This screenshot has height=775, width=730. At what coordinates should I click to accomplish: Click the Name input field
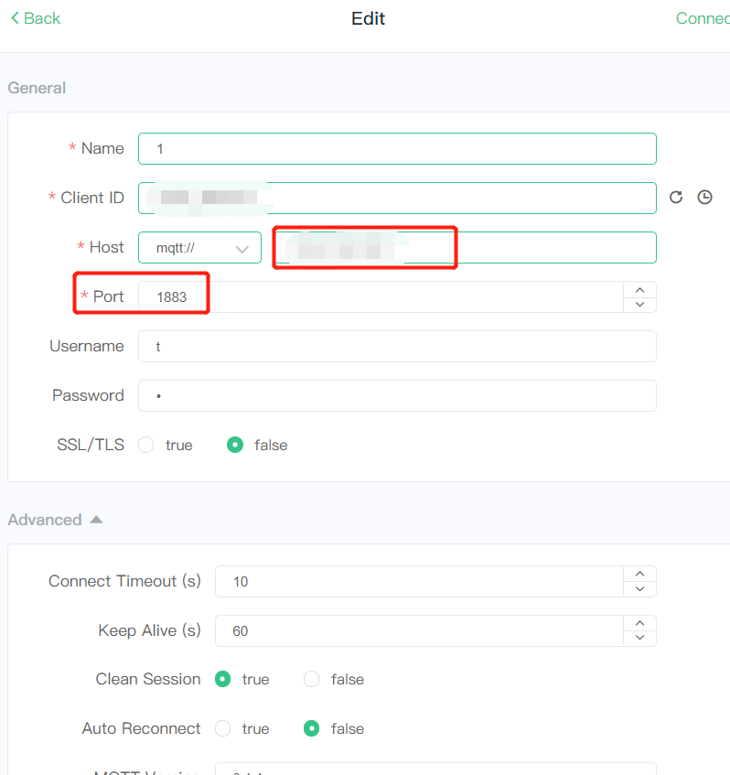(x=397, y=148)
